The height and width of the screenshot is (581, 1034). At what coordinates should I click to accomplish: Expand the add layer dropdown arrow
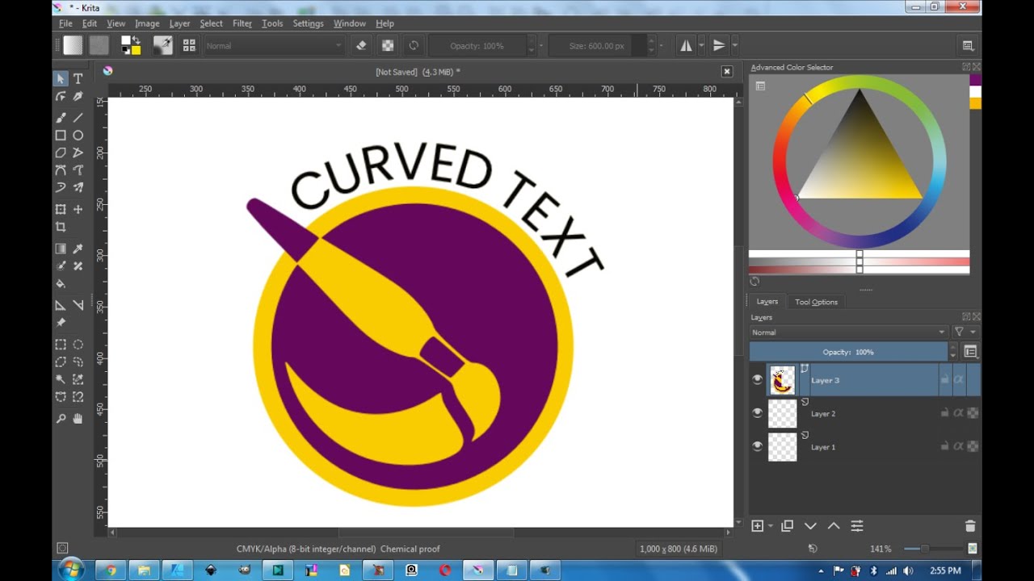771,526
